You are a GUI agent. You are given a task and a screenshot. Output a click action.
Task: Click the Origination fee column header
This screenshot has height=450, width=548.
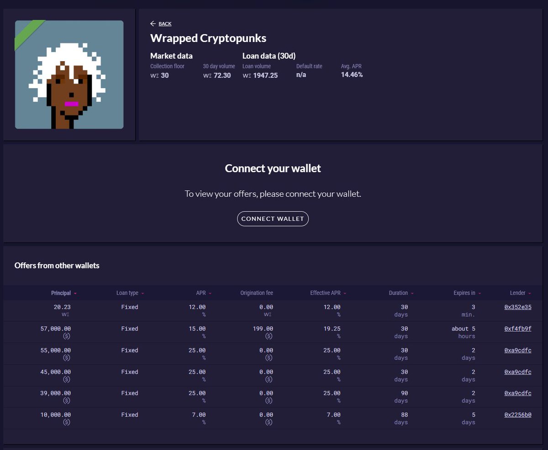(x=257, y=293)
